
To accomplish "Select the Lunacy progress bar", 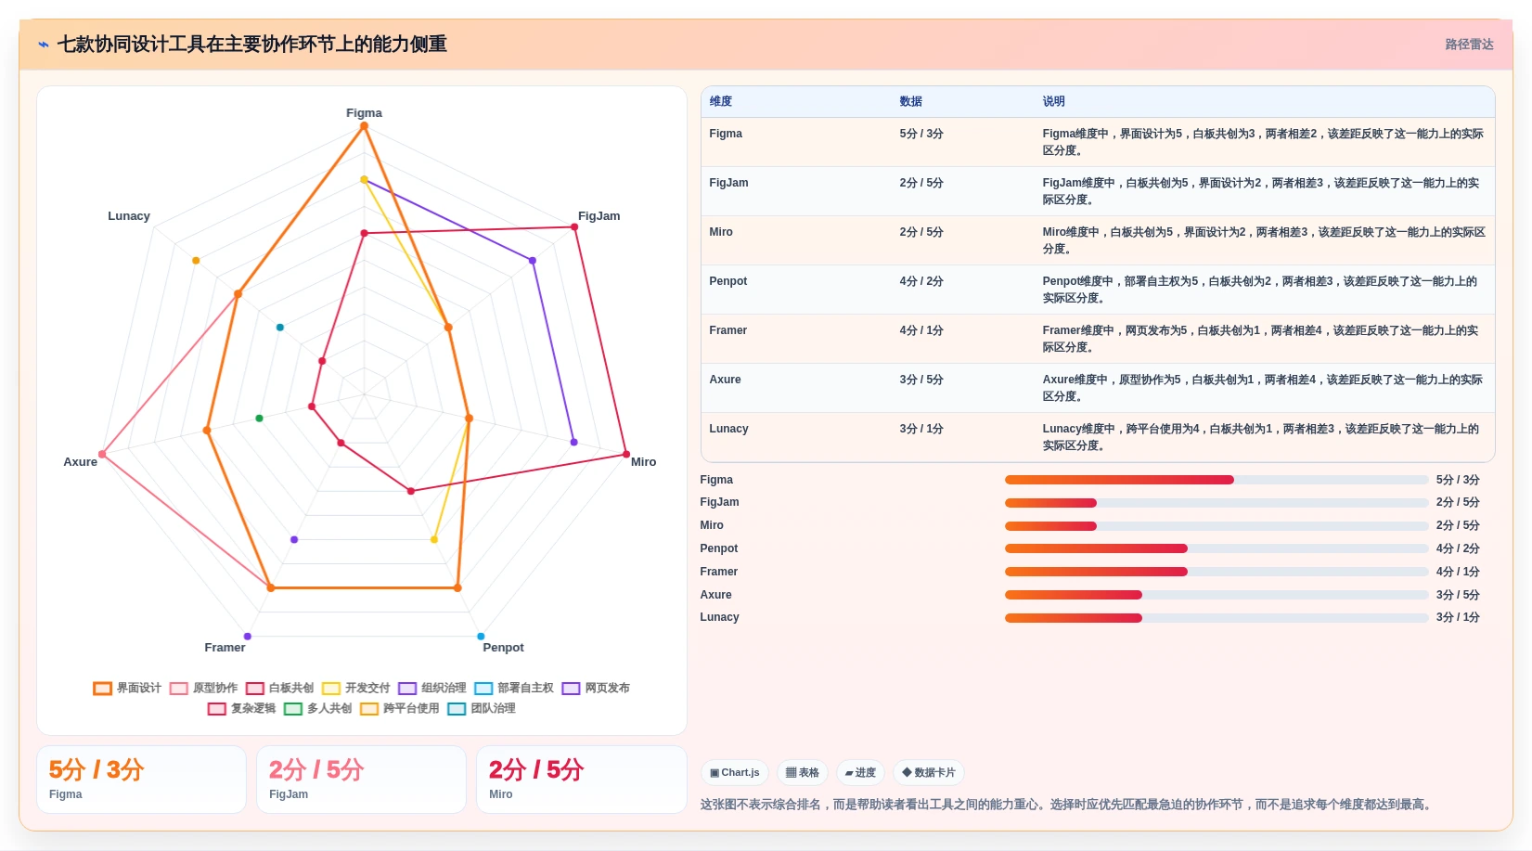I will tap(1217, 618).
